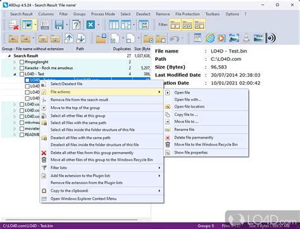Click the orange media player icon
Image resolution: width=300 pixels, height=229 pixels.
(221, 39)
